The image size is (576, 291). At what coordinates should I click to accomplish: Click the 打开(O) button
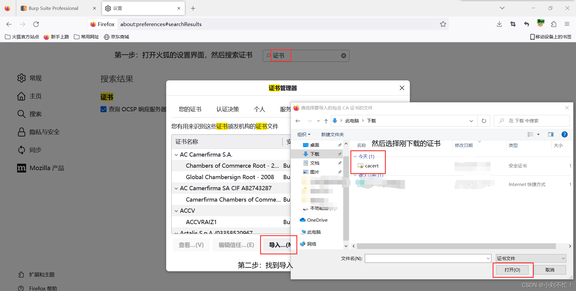512,270
